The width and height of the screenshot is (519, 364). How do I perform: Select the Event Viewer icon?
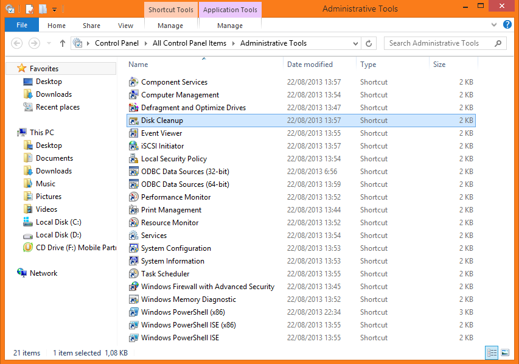click(133, 133)
